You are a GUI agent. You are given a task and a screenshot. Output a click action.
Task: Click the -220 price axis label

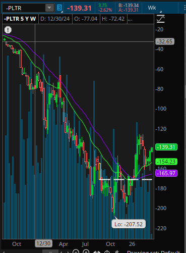(x=161, y=228)
